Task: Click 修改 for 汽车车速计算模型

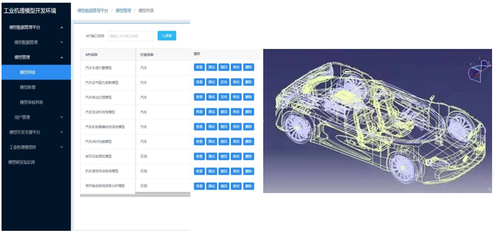Action: click(x=236, y=67)
